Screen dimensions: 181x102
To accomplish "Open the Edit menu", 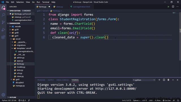I will pyautogui.click(x=12, y=2).
